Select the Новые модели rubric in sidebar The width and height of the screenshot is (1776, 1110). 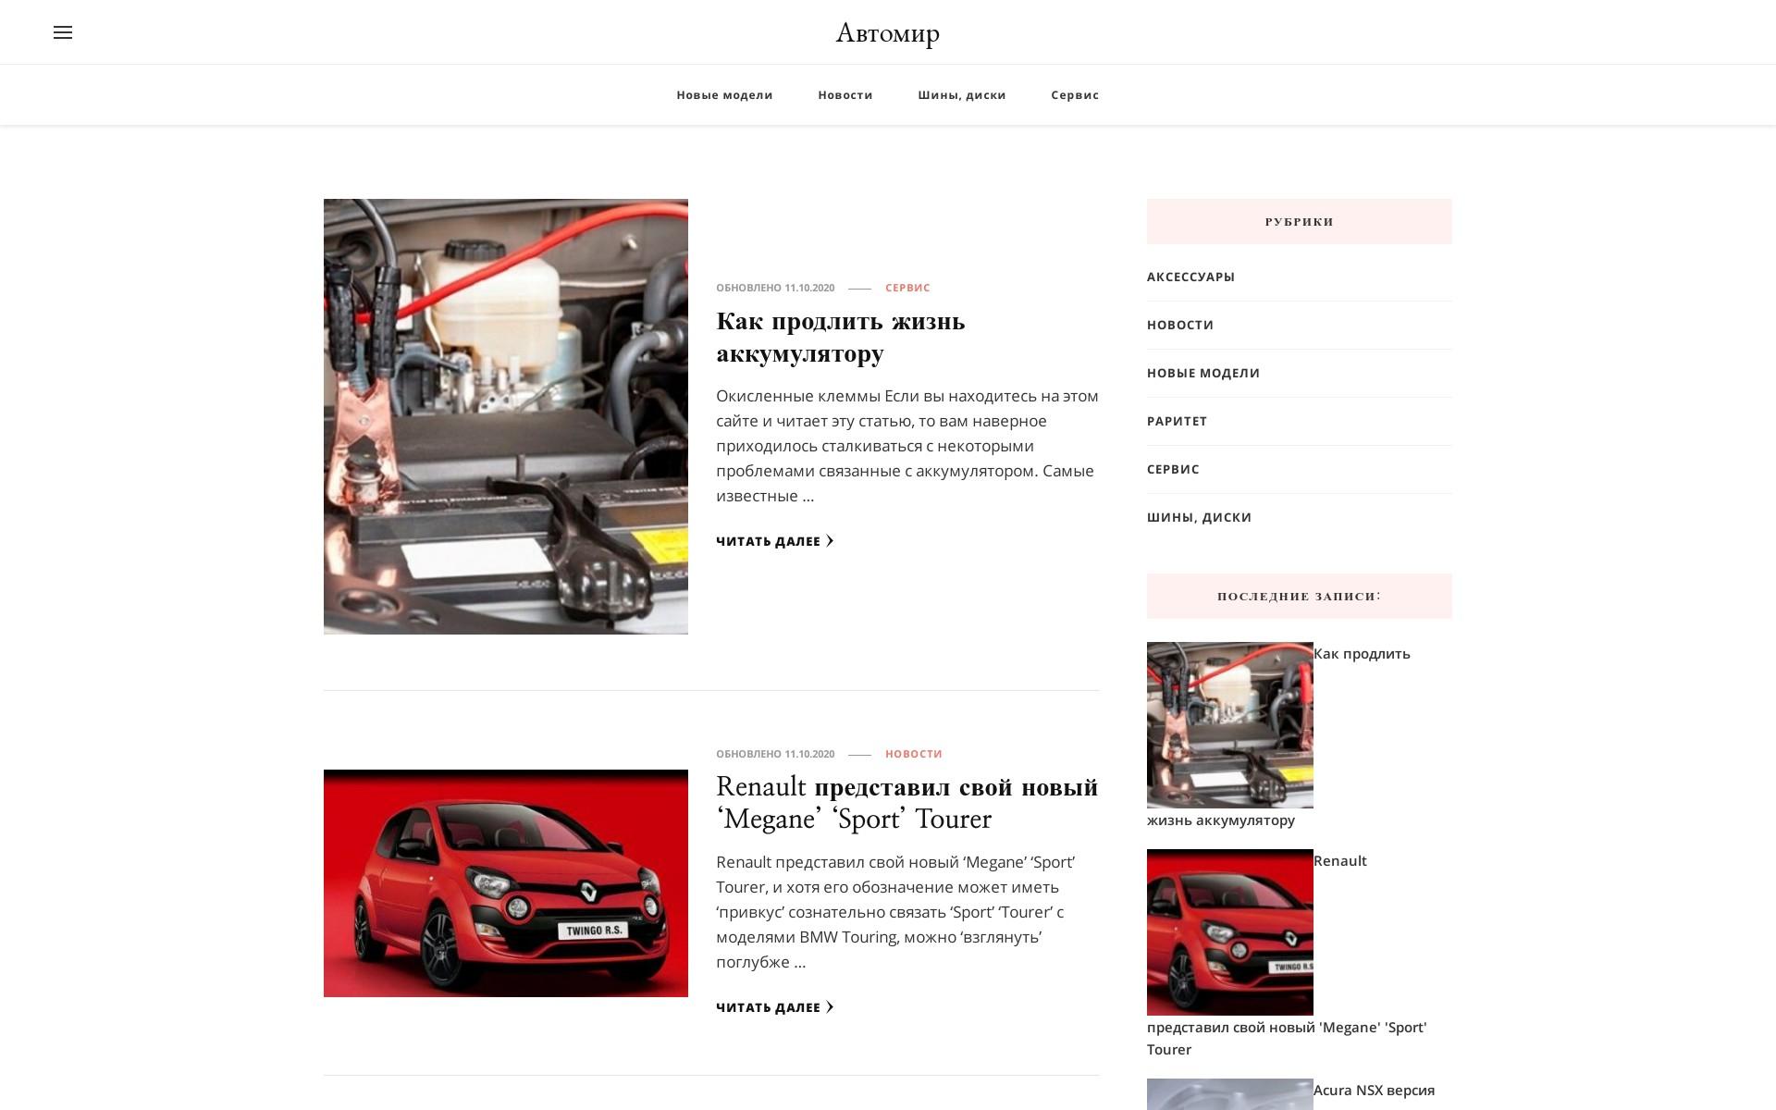tap(1203, 373)
